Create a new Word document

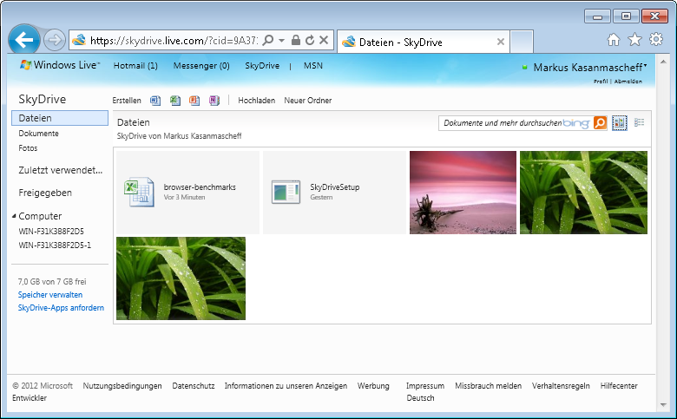[155, 101]
